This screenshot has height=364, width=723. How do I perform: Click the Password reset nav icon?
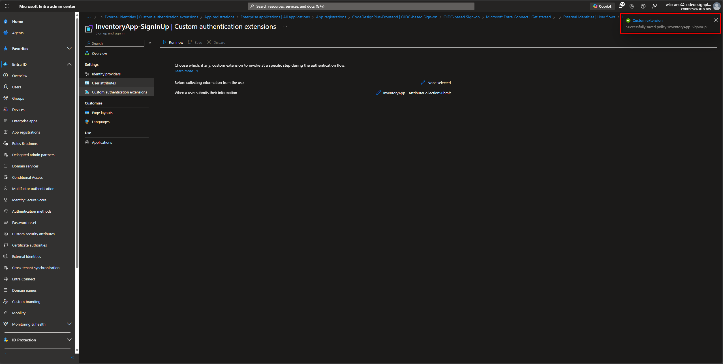pyautogui.click(x=6, y=222)
